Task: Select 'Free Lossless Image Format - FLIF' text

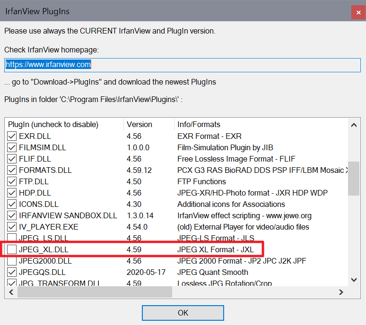Action: (x=236, y=159)
